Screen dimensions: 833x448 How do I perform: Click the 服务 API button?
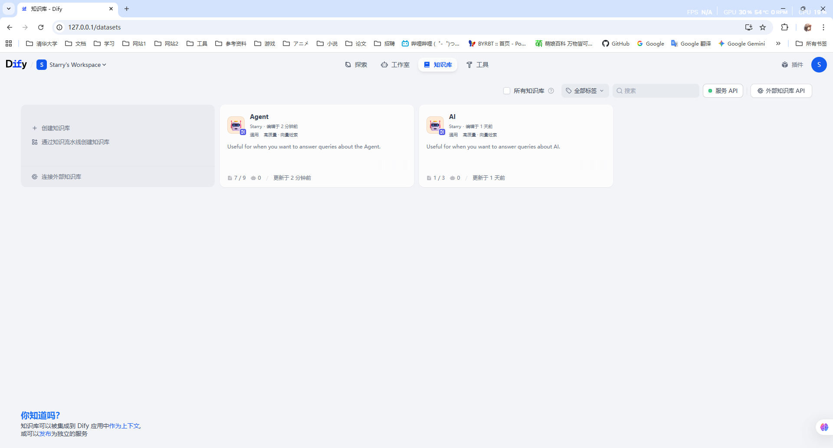[x=723, y=91]
